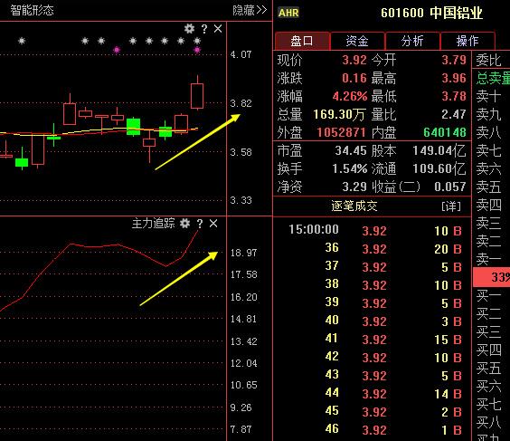Click the 智能形态 panel title
This screenshot has width=510, height=441.
[x=32, y=11]
